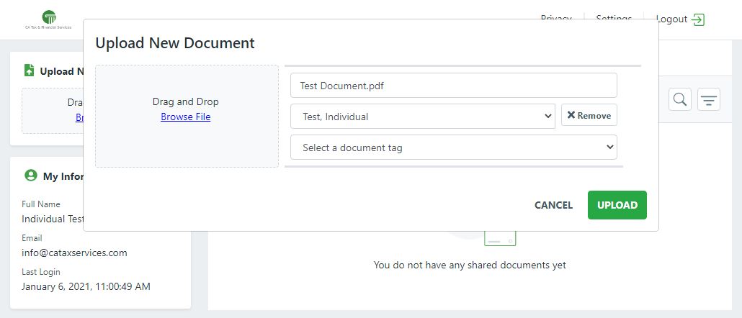Click the My Information user icon

[x=31, y=176]
